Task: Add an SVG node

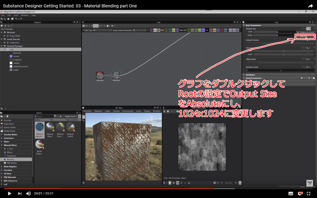Action: pyautogui.click(x=211, y=30)
